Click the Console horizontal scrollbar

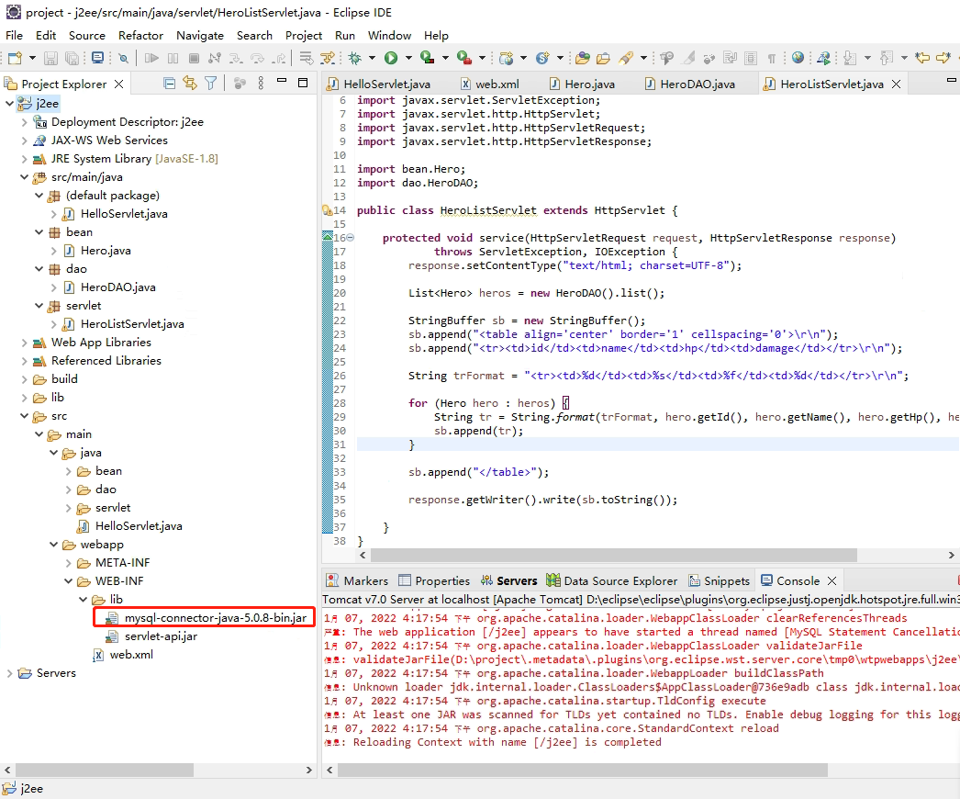pyautogui.click(x=582, y=770)
